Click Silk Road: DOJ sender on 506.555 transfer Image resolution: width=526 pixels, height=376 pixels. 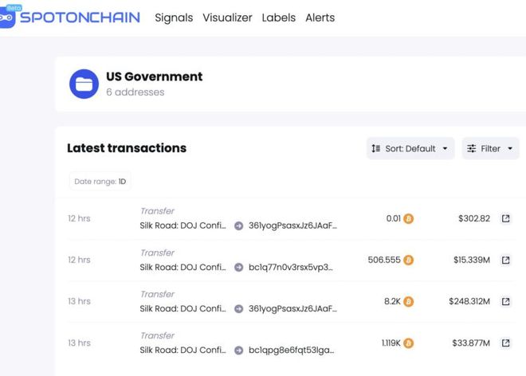pyautogui.click(x=183, y=267)
